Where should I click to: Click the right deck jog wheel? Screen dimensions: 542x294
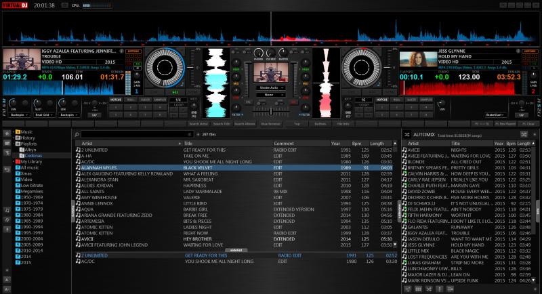[361, 68]
